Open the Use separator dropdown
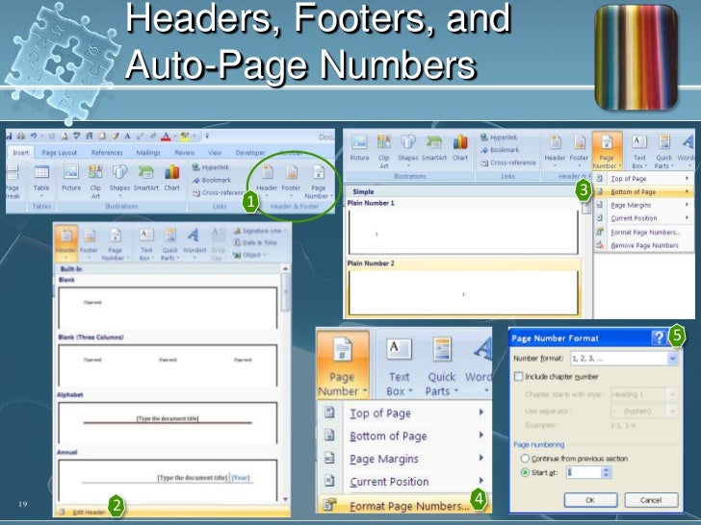Screen dimensions: 701x525 click(x=672, y=411)
